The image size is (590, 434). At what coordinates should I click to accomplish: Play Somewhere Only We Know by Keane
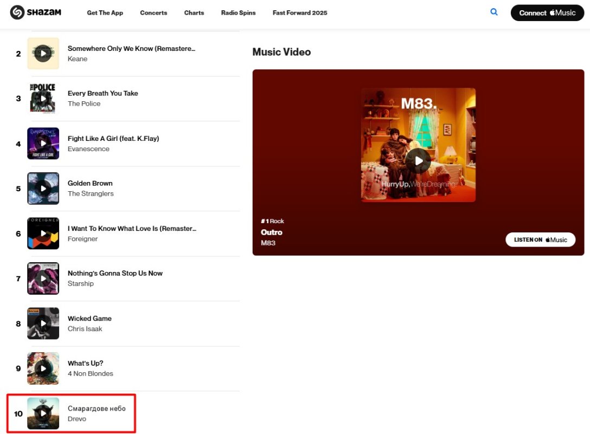pyautogui.click(x=43, y=54)
